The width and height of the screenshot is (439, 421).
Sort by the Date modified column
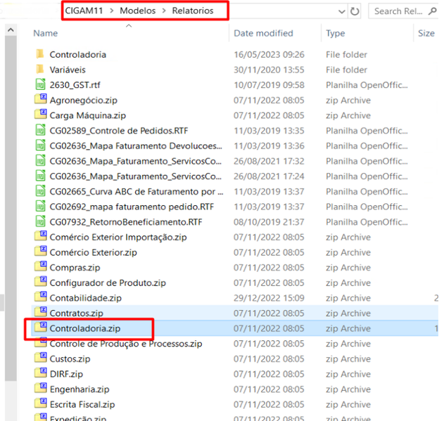263,33
